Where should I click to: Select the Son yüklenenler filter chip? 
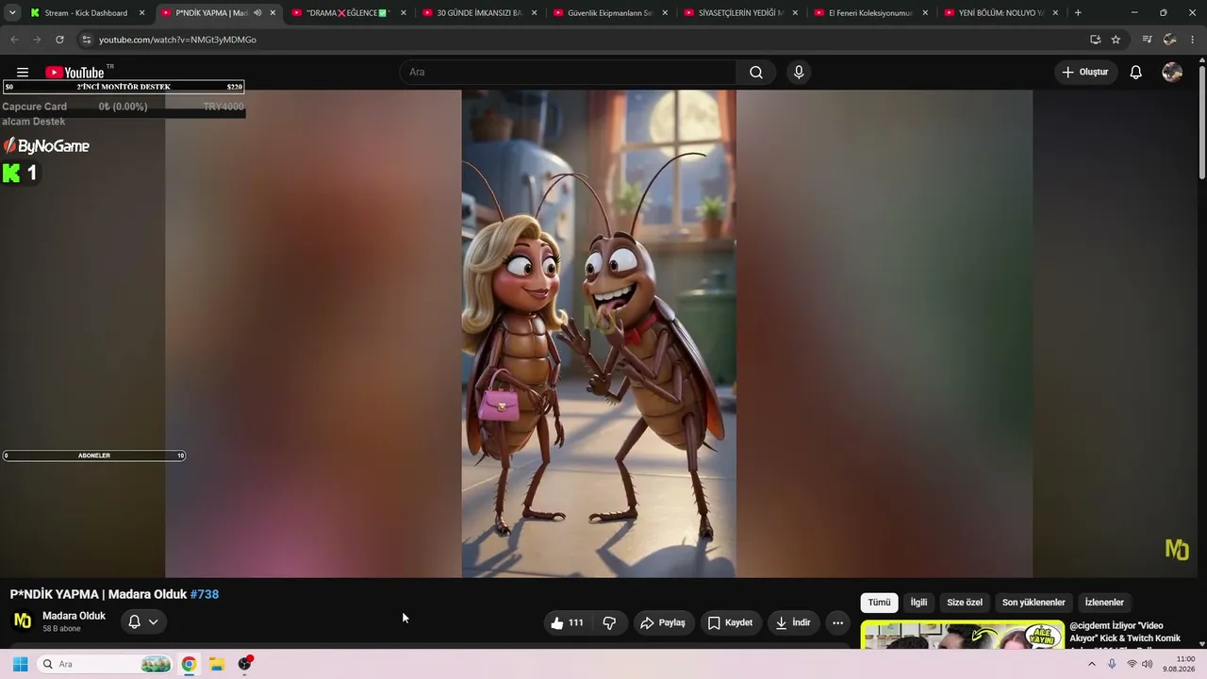(1033, 603)
